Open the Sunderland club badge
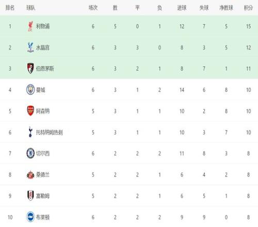The height and width of the screenshot is (227, 258). coord(30,174)
